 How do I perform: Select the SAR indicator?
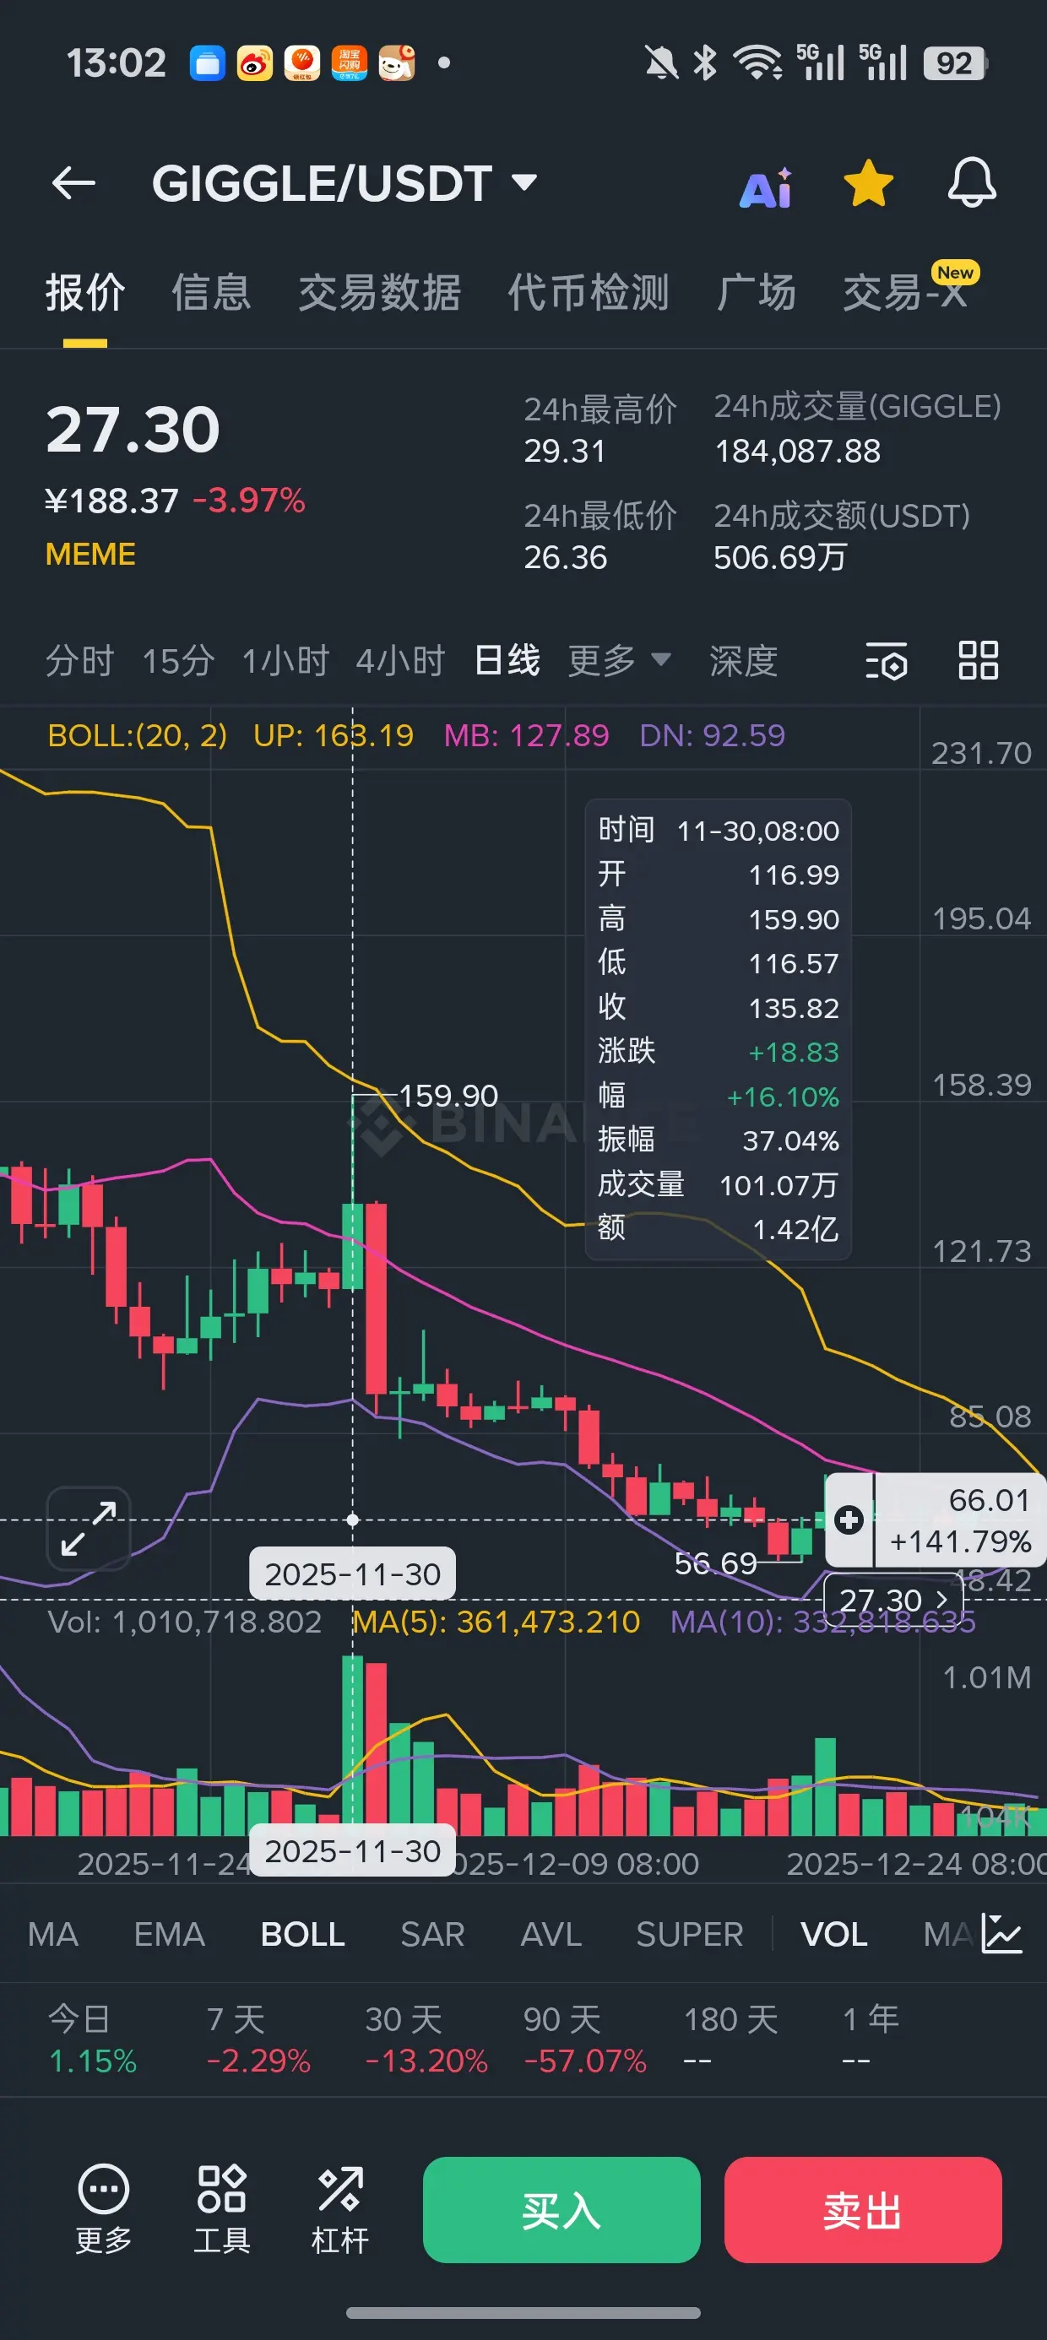[432, 1934]
